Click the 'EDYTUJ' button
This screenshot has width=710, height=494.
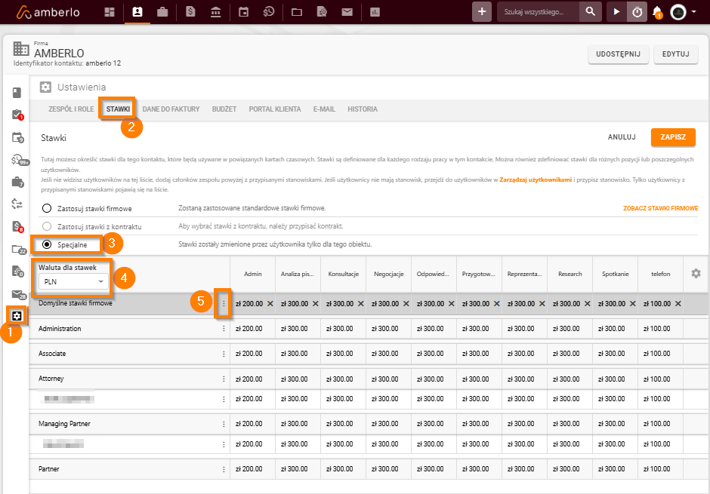coord(675,54)
